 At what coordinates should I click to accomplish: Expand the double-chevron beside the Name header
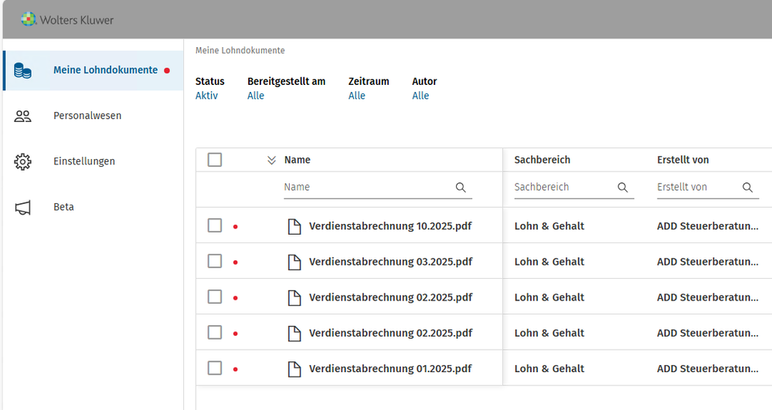[x=271, y=161]
